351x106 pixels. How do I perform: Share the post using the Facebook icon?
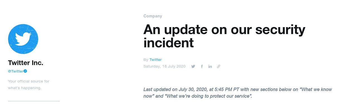click(202, 66)
